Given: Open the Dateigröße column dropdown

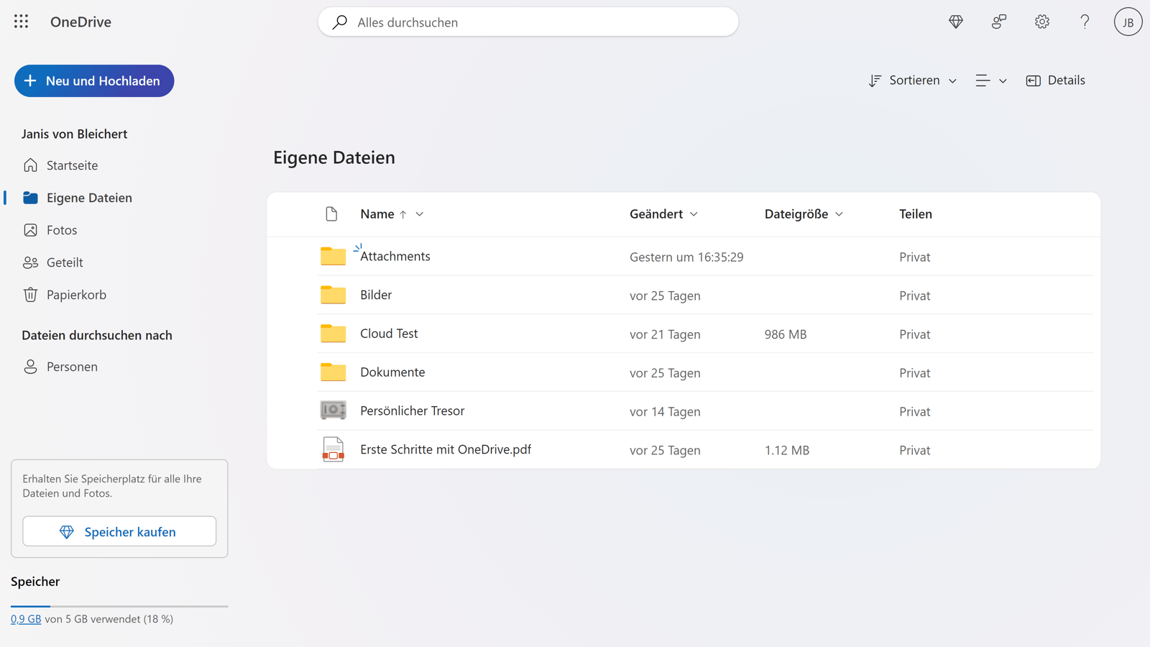Looking at the screenshot, I should point(839,214).
